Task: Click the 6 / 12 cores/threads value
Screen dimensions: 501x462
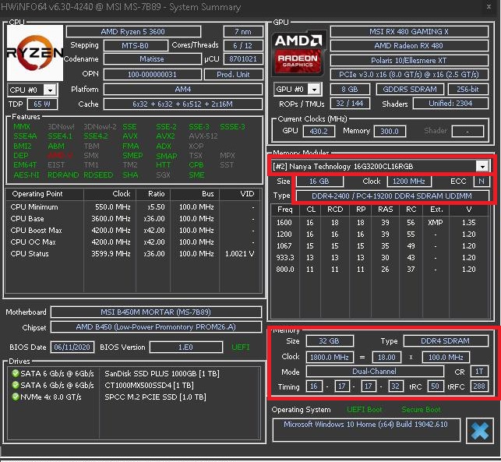Action: pyautogui.click(x=243, y=45)
